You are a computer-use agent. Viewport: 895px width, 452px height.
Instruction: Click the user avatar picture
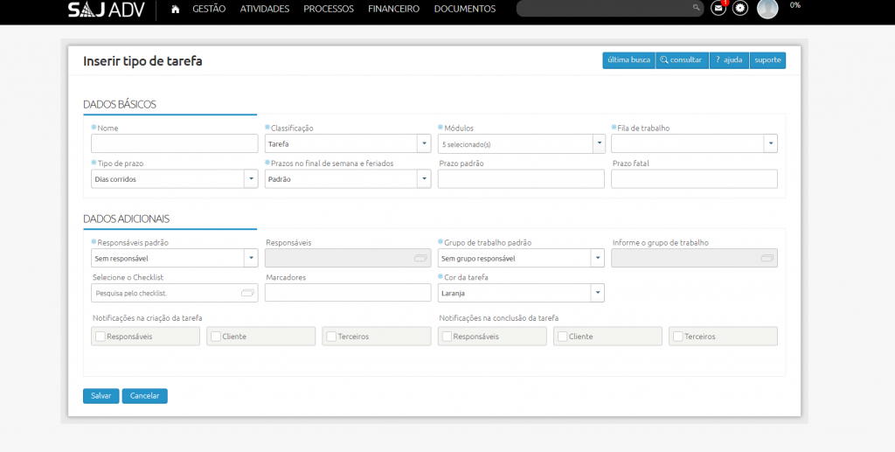click(767, 9)
